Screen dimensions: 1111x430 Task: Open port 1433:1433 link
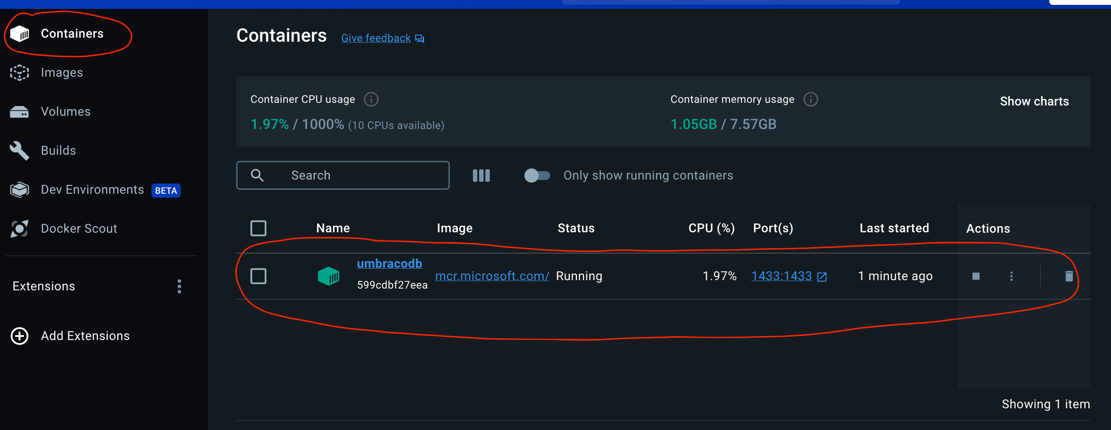pyautogui.click(x=782, y=276)
